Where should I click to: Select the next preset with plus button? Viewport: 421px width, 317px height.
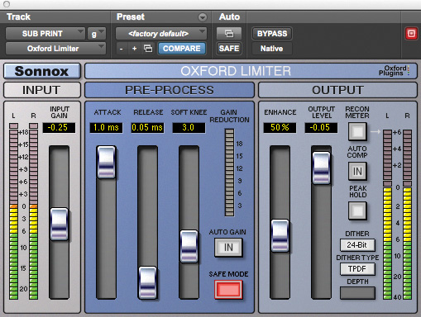click(134, 49)
